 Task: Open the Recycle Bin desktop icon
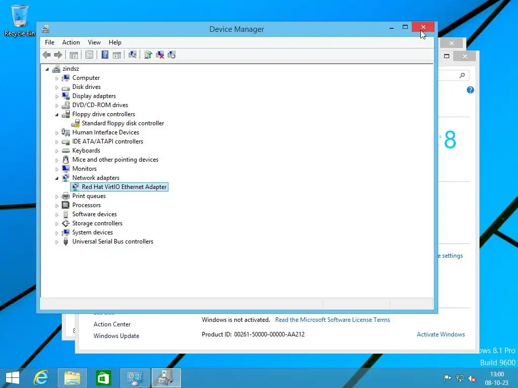20,20
